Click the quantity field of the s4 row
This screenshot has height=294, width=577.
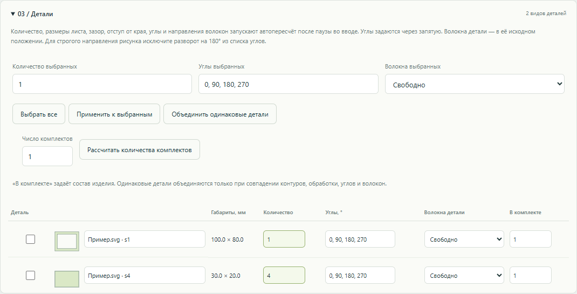284,275
